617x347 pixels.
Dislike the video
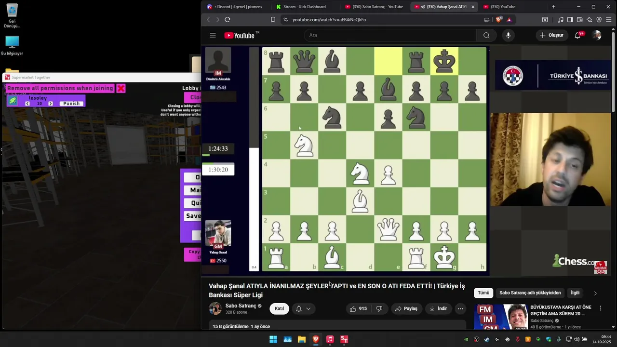point(379,308)
